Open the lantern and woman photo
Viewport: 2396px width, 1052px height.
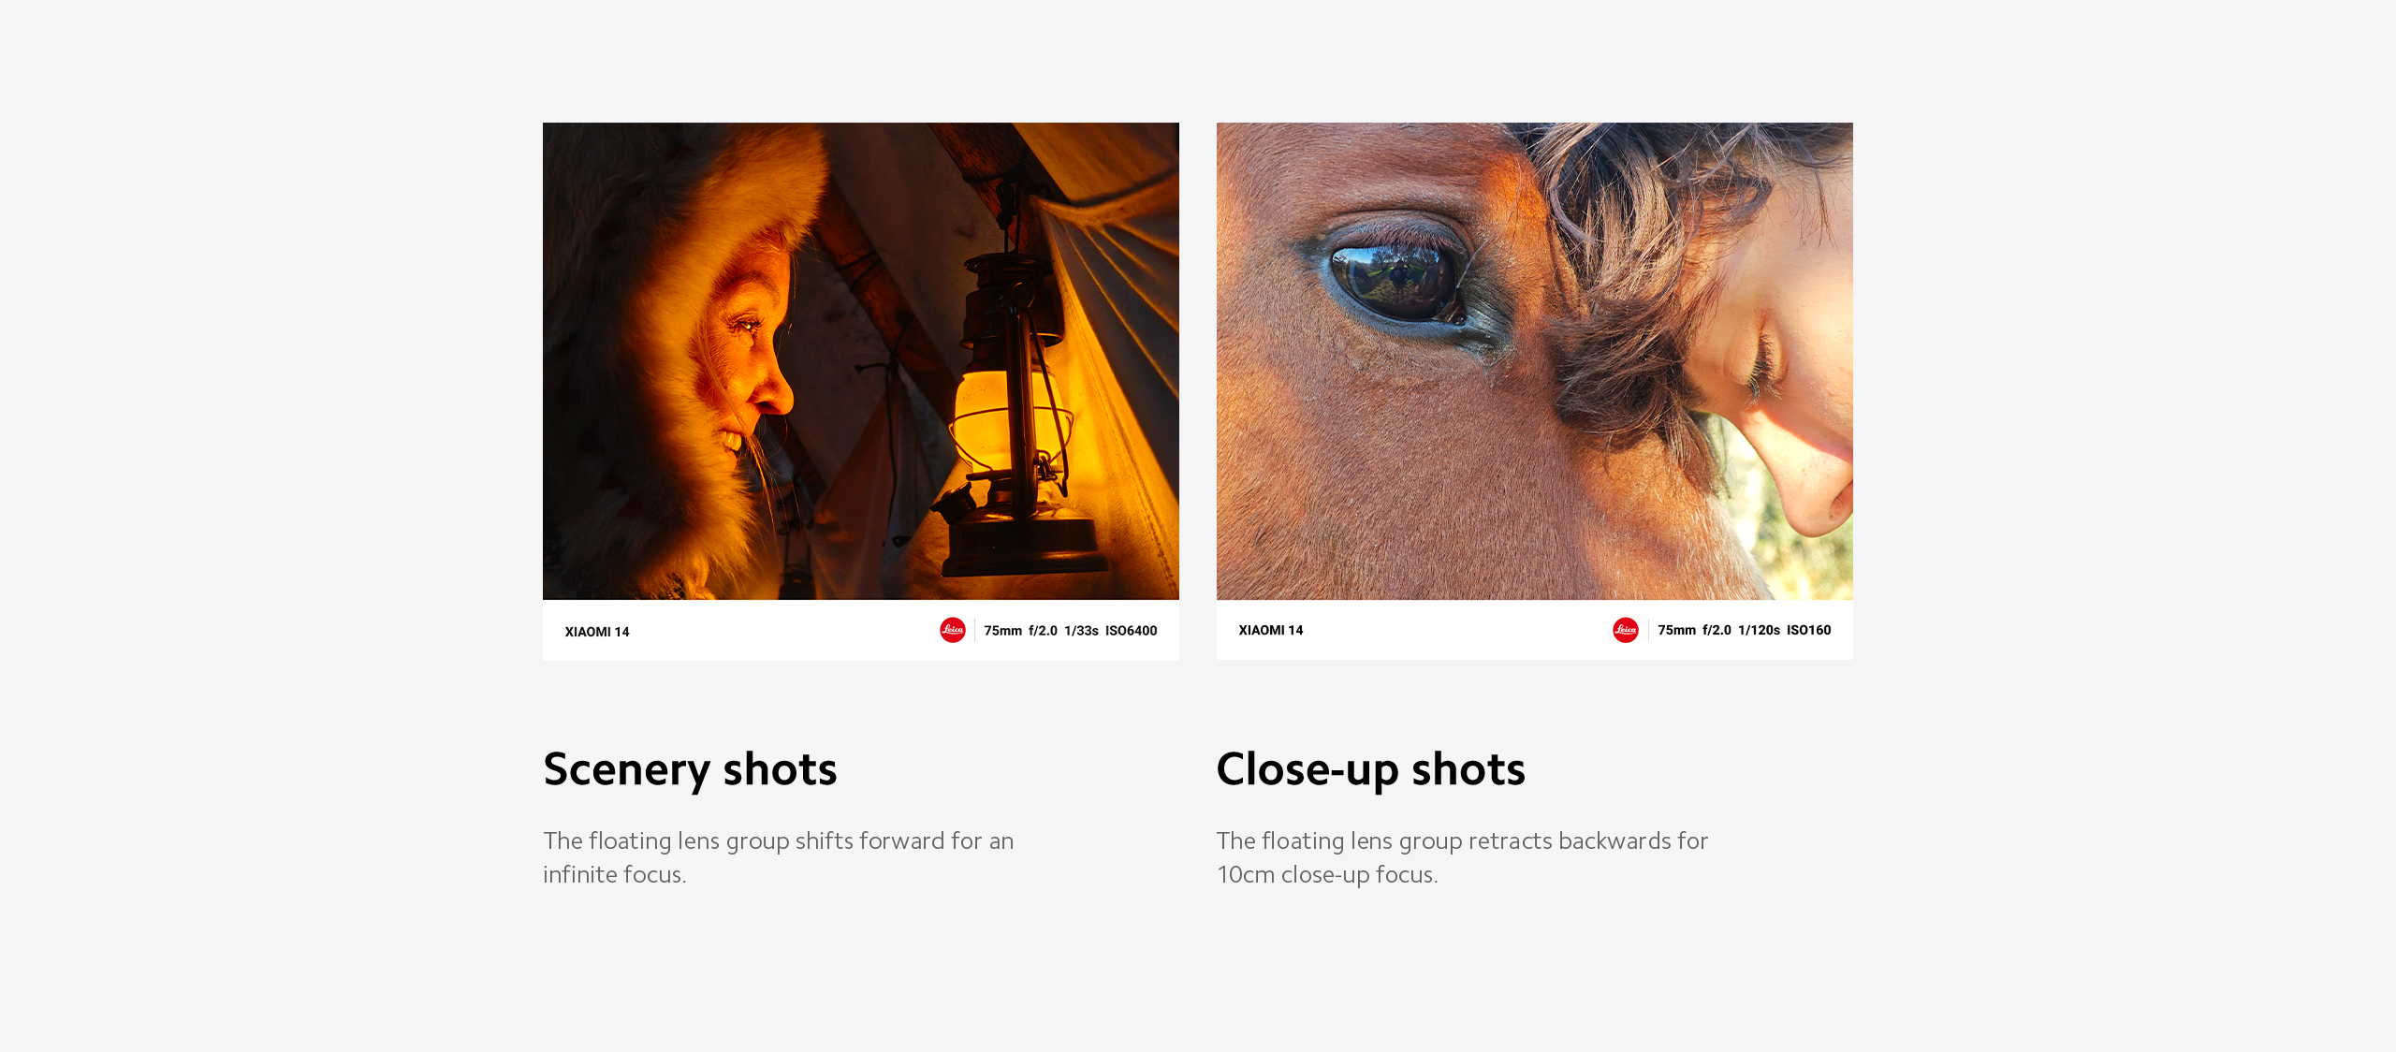(x=861, y=361)
